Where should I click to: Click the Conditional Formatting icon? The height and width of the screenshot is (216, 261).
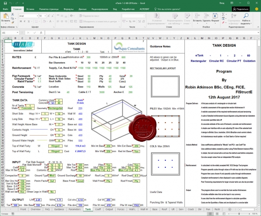click(157, 16)
